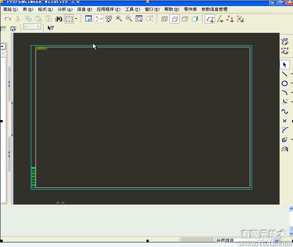Expand the Circle tool flyout arrow
This screenshot has height=247, width=293.
[291, 83]
